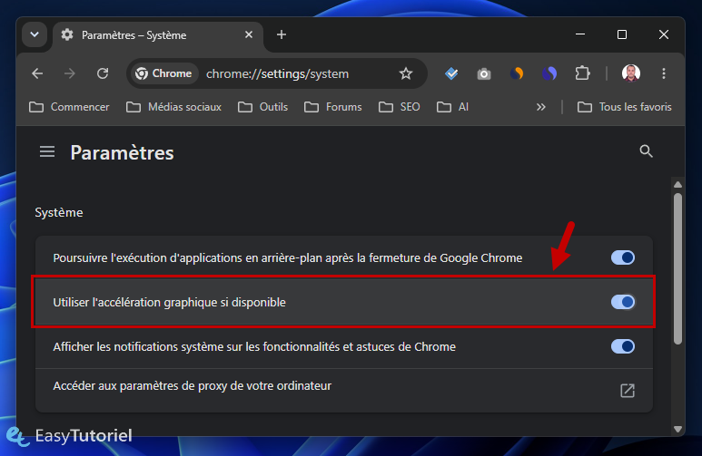Open the settings hamburger menu
The image size is (702, 456).
coord(47,152)
